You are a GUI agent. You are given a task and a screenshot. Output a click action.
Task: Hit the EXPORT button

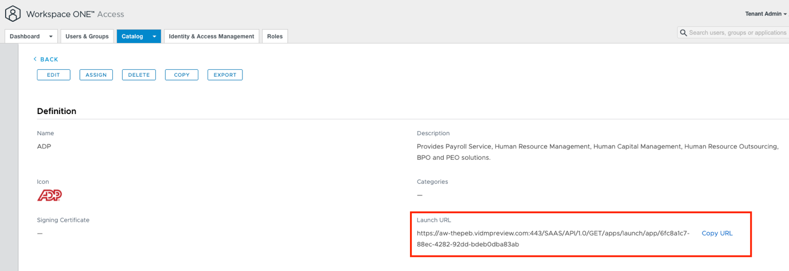[x=225, y=75]
